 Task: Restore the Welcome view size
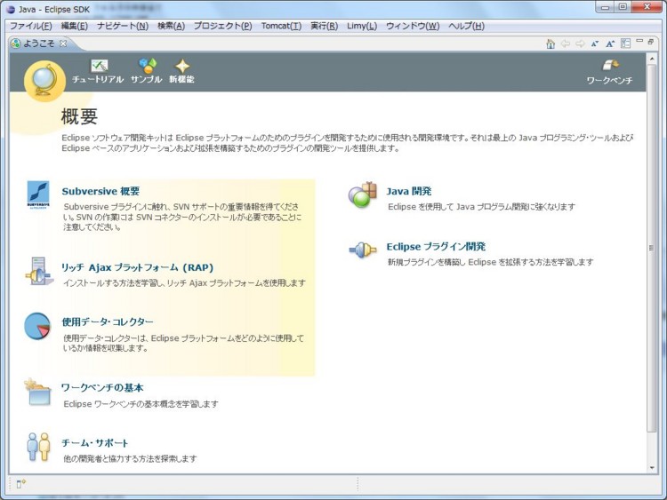click(650, 42)
